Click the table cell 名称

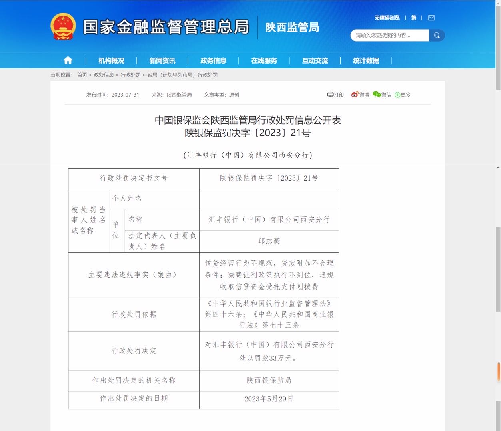pos(162,220)
